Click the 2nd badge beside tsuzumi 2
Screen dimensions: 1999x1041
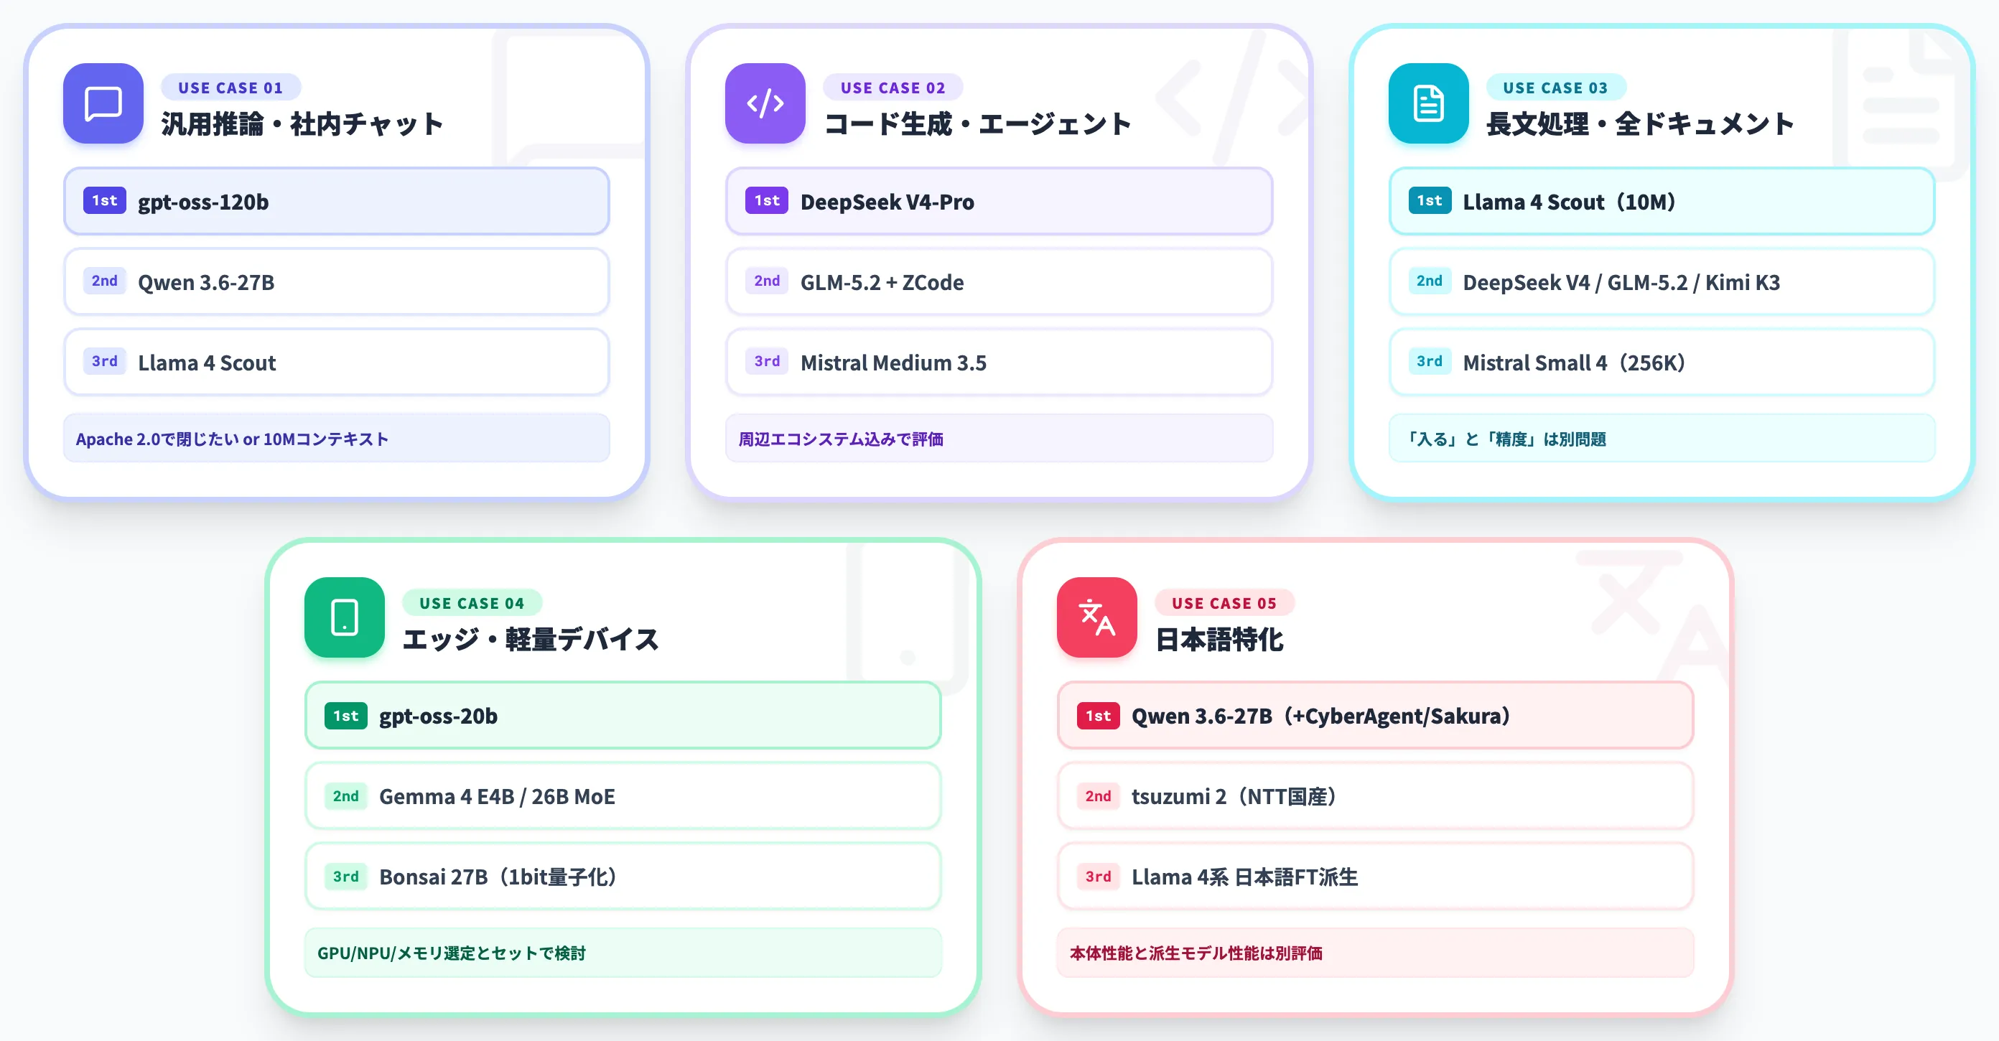click(x=1098, y=796)
